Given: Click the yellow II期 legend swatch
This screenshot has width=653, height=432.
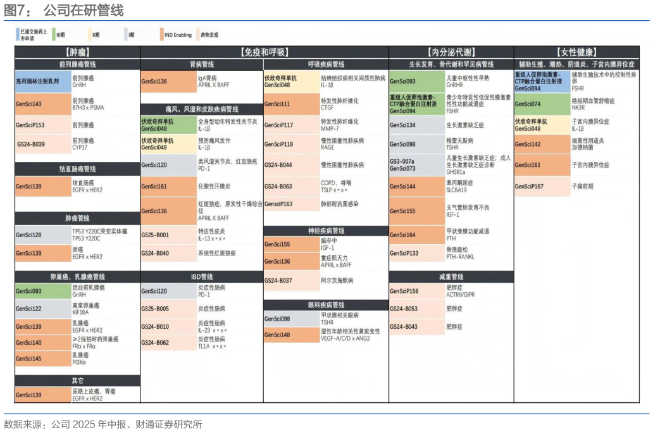Looking at the screenshot, I should tap(90, 34).
